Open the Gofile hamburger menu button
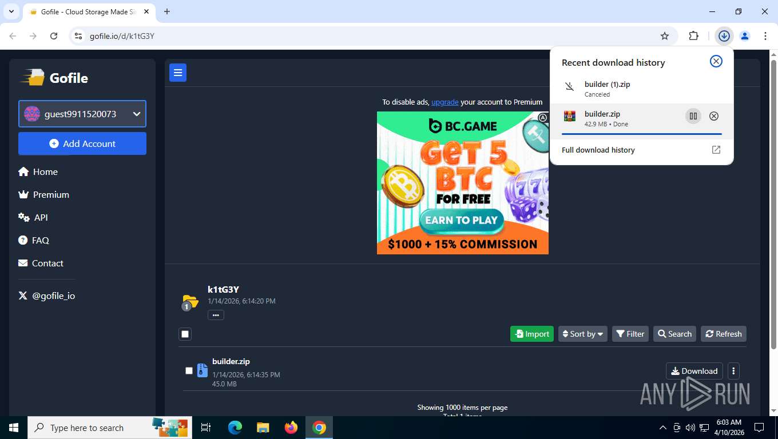This screenshot has height=439, width=778. [178, 73]
